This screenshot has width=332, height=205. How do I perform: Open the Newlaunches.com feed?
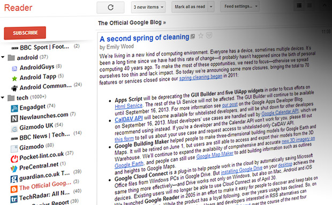coord(44,116)
